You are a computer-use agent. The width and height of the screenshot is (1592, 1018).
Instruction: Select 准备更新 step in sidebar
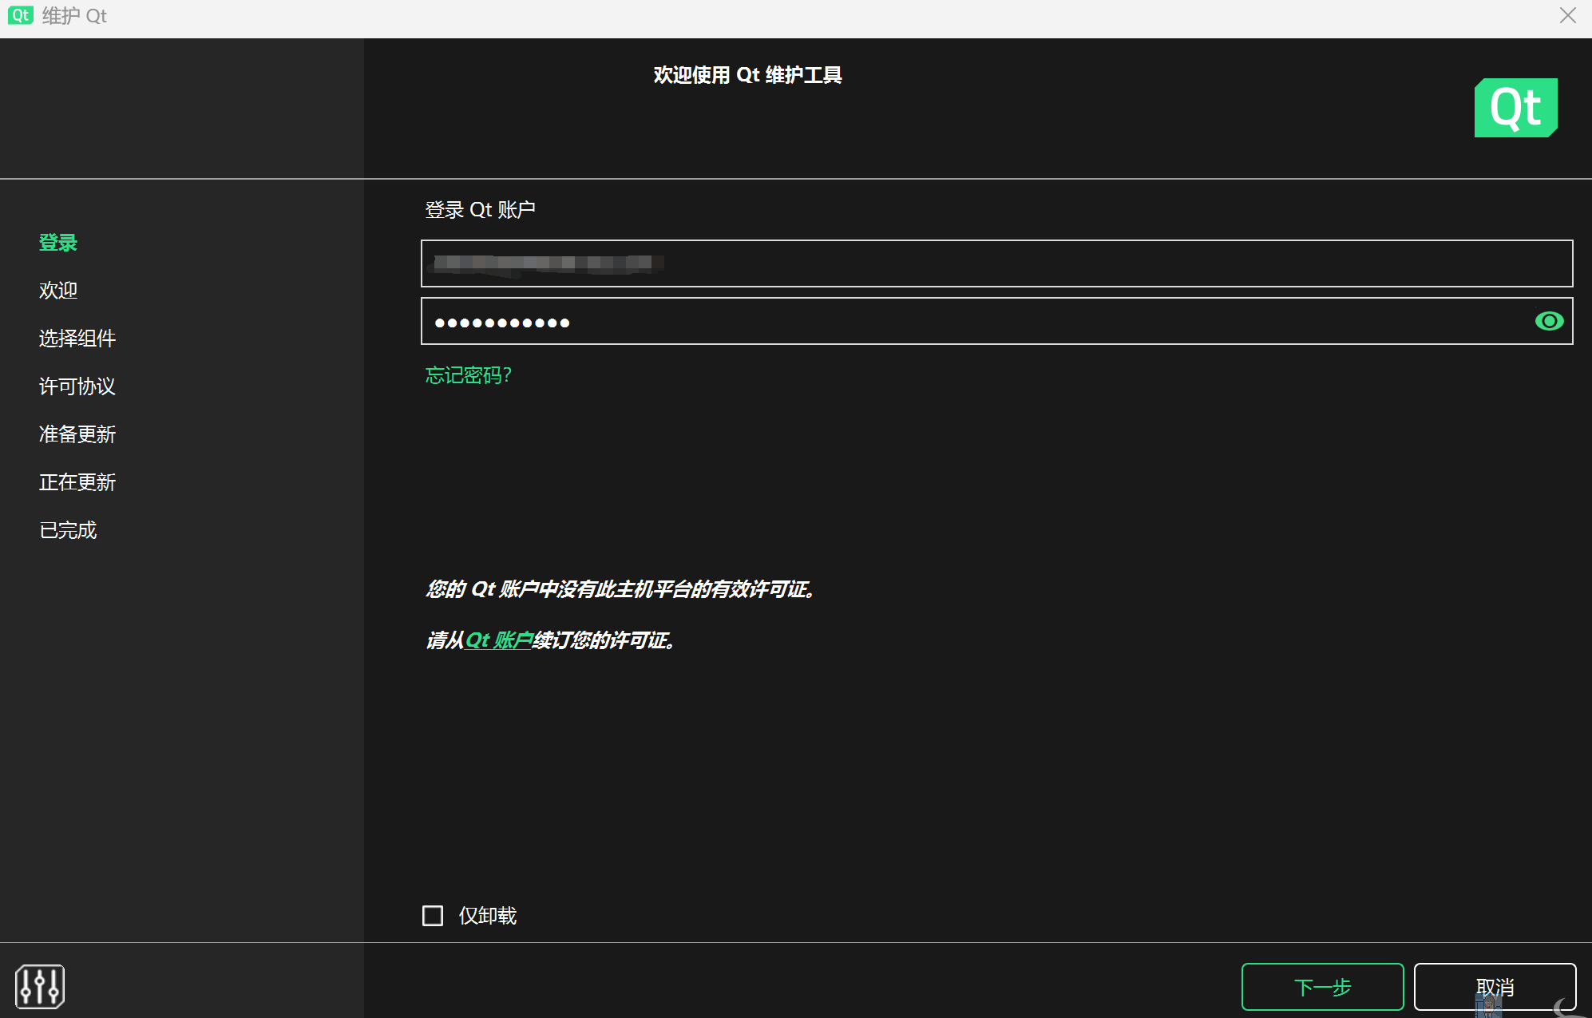[77, 434]
